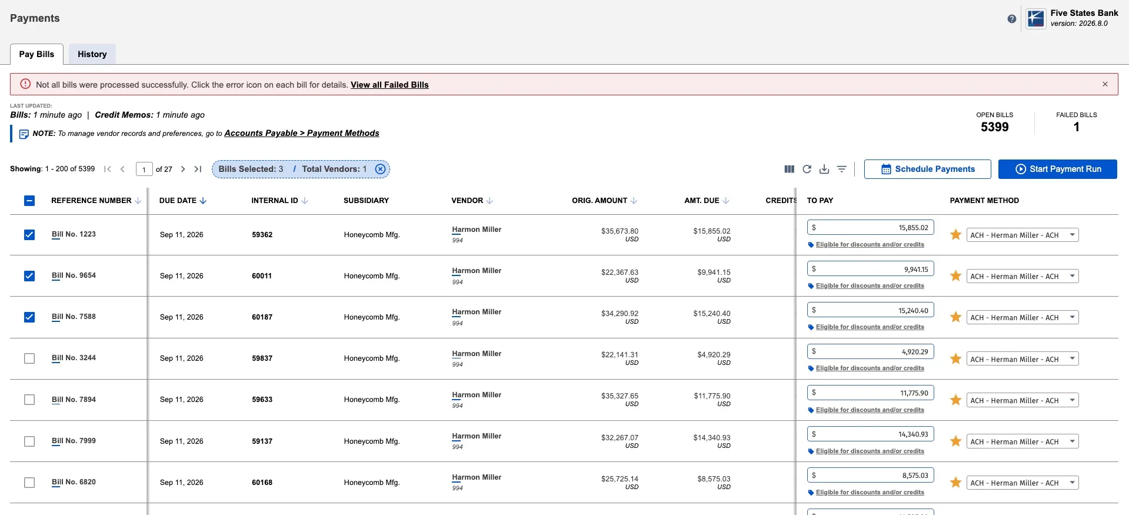Select the Pay Bills tab
1129x515 pixels.
coord(36,54)
